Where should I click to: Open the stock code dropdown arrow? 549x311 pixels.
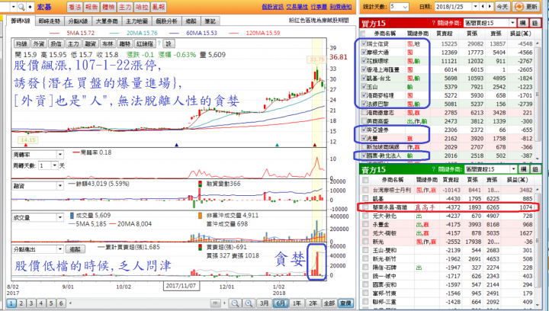coord(13,7)
